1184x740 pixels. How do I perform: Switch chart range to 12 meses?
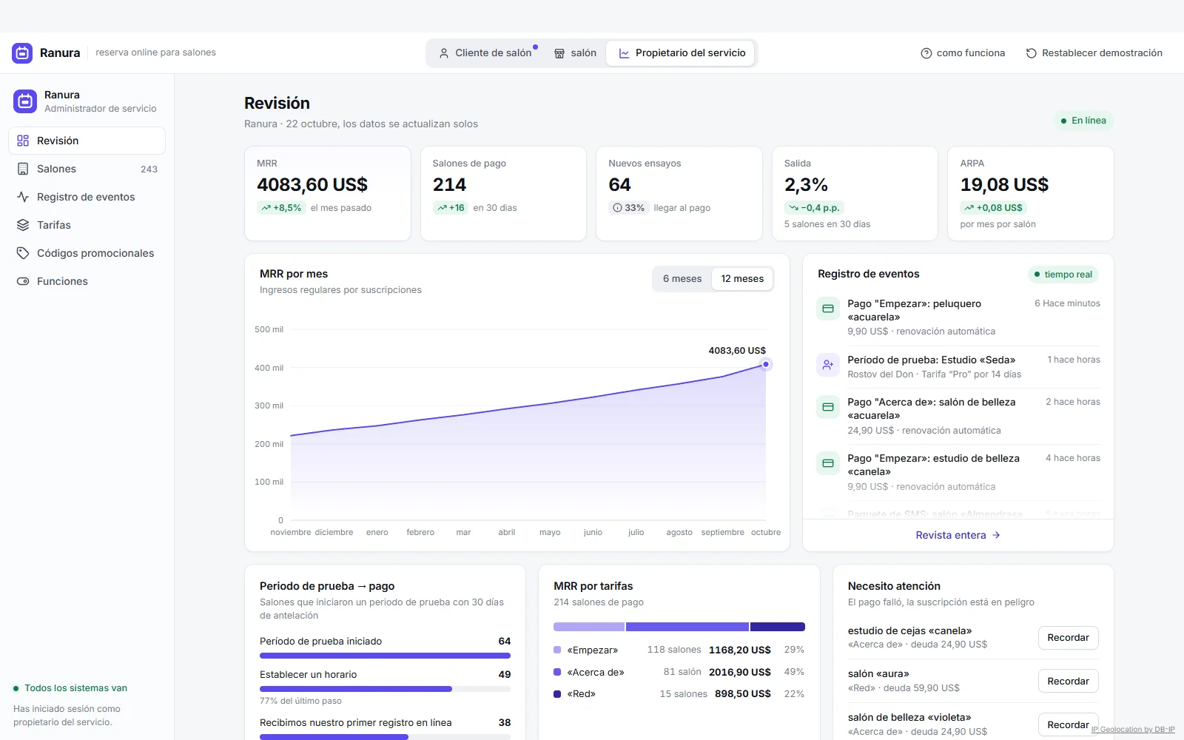tap(742, 279)
